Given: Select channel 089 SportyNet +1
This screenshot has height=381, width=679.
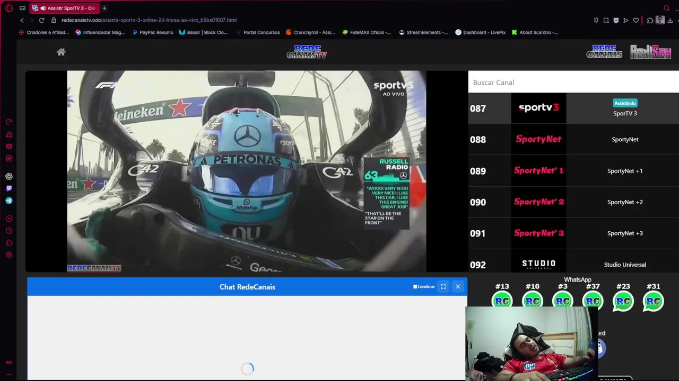Looking at the screenshot, I should click(x=573, y=171).
